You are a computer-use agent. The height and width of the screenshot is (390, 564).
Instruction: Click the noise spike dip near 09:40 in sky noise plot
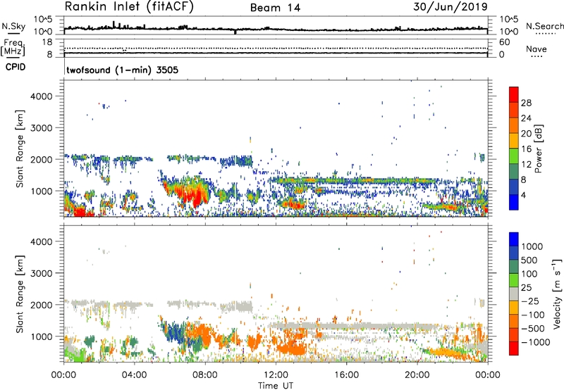pyautogui.click(x=235, y=32)
